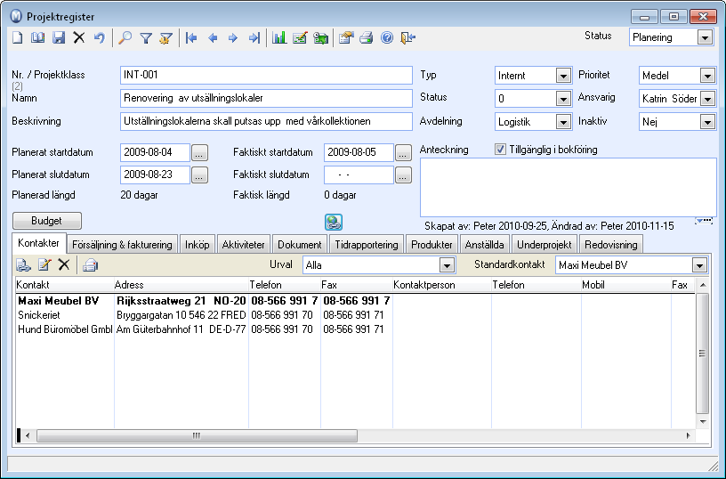Open search with magnifying glass icon
The image size is (726, 479).
click(x=125, y=37)
